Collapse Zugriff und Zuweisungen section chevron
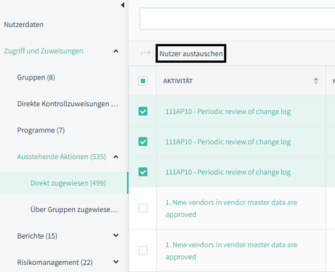This screenshot has width=335, height=272. click(x=116, y=51)
